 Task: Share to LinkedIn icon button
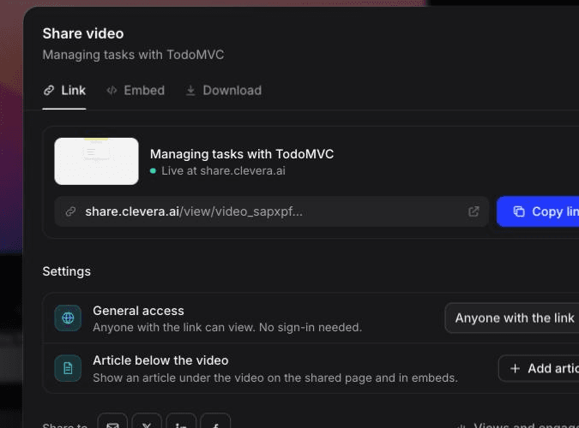pos(181,421)
